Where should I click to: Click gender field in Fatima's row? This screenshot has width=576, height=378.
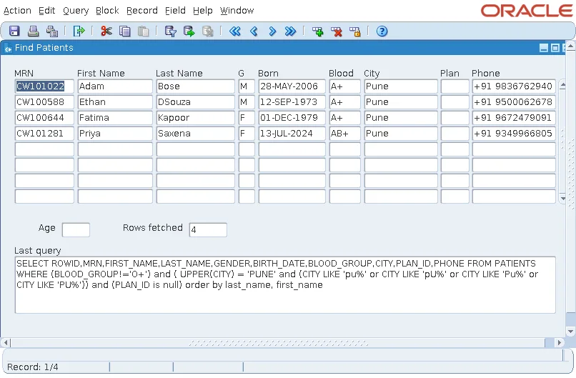coord(247,118)
